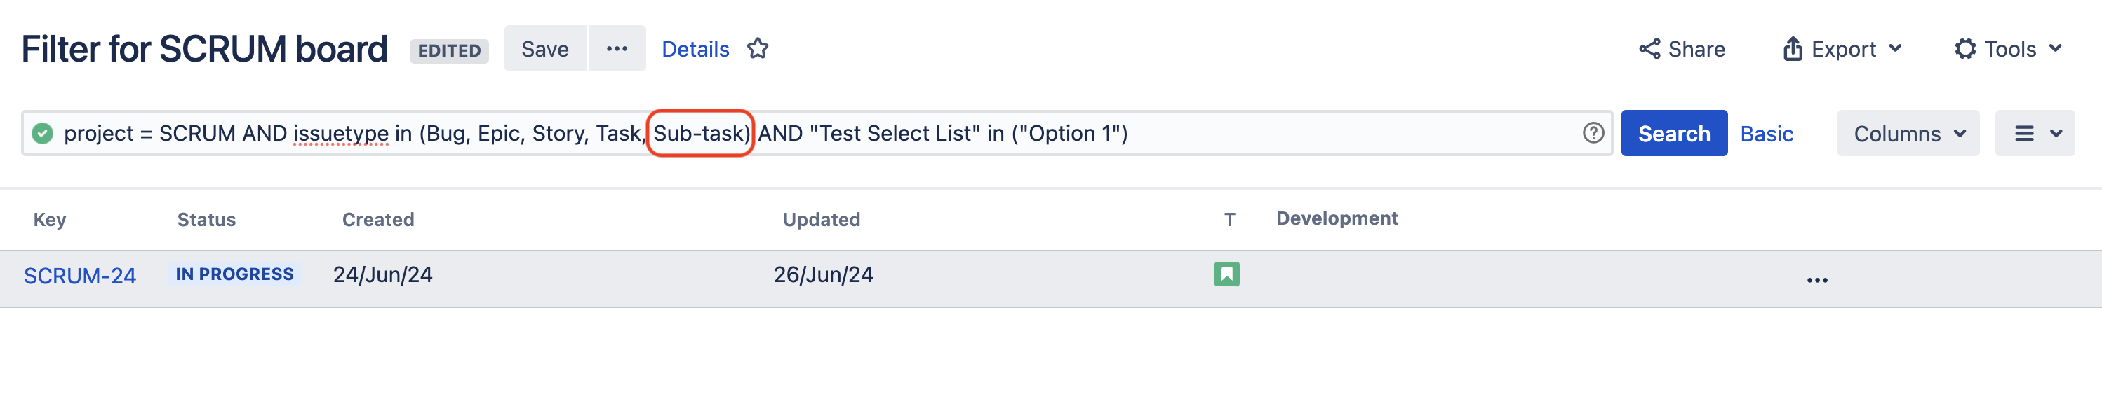Click the Share filter button
Viewport: 2102px width, 399px height.
click(x=1682, y=49)
